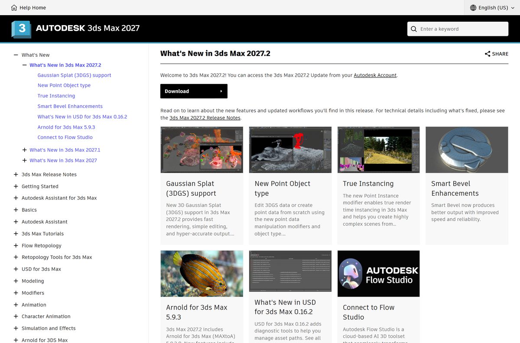Screen dimensions: 520x343
Task: Click the Getting Started tree label
Action: 40,186
